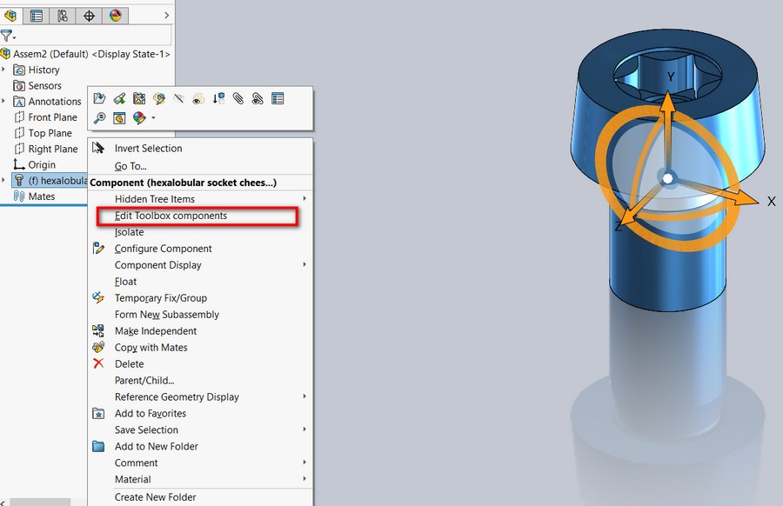Image resolution: width=783 pixels, height=506 pixels.
Task: Open the Material submenu
Action: click(x=200, y=479)
